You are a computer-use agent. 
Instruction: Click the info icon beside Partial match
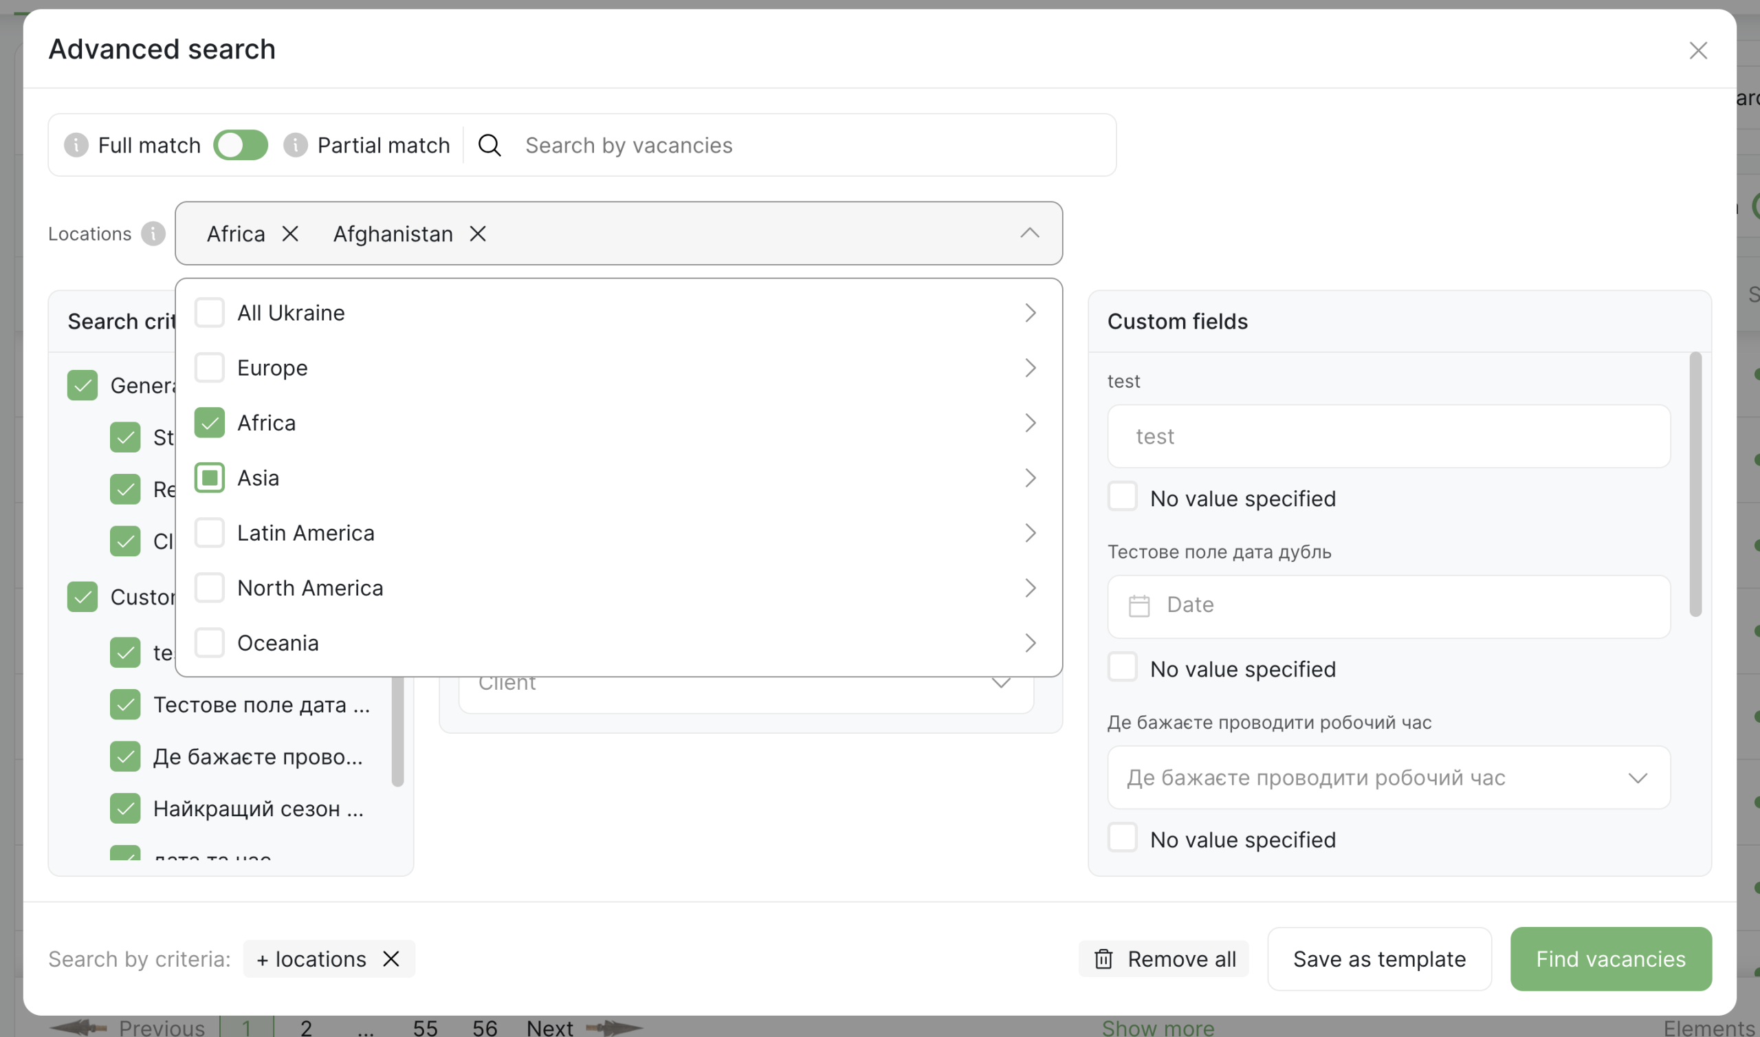click(x=296, y=145)
